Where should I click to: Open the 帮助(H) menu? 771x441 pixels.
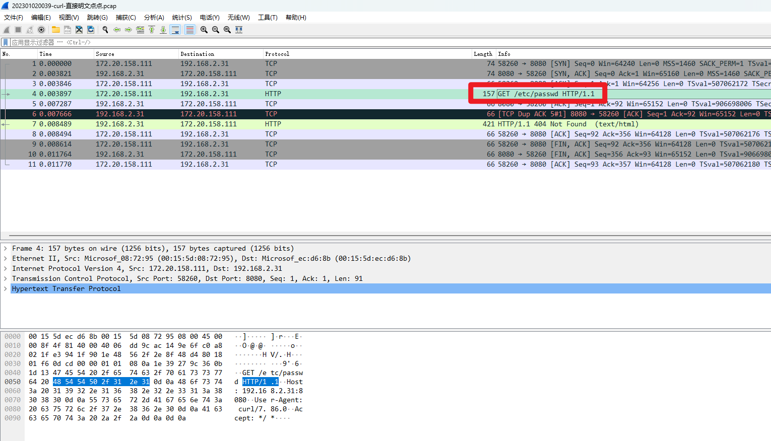pos(296,17)
